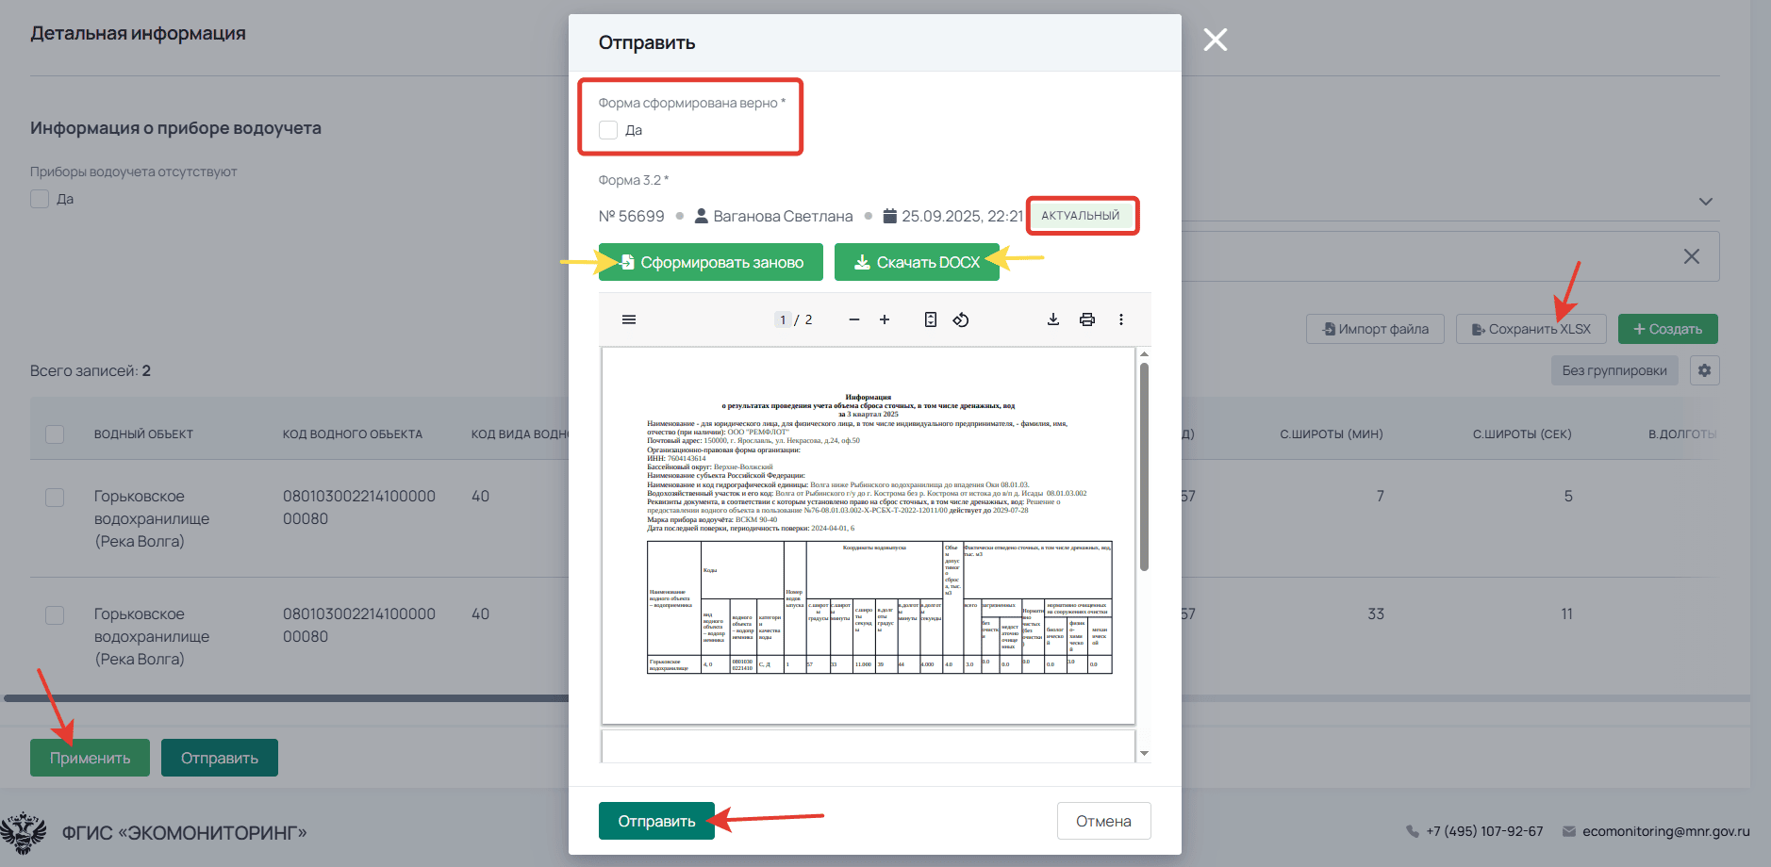Click the fit-to-page icon in PDF toolbar
This screenshot has height=867, width=1771.
[931, 319]
